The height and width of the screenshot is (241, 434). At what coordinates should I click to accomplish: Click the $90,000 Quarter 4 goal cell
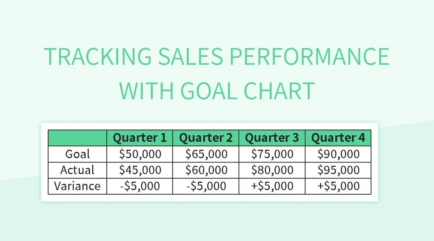click(x=338, y=154)
